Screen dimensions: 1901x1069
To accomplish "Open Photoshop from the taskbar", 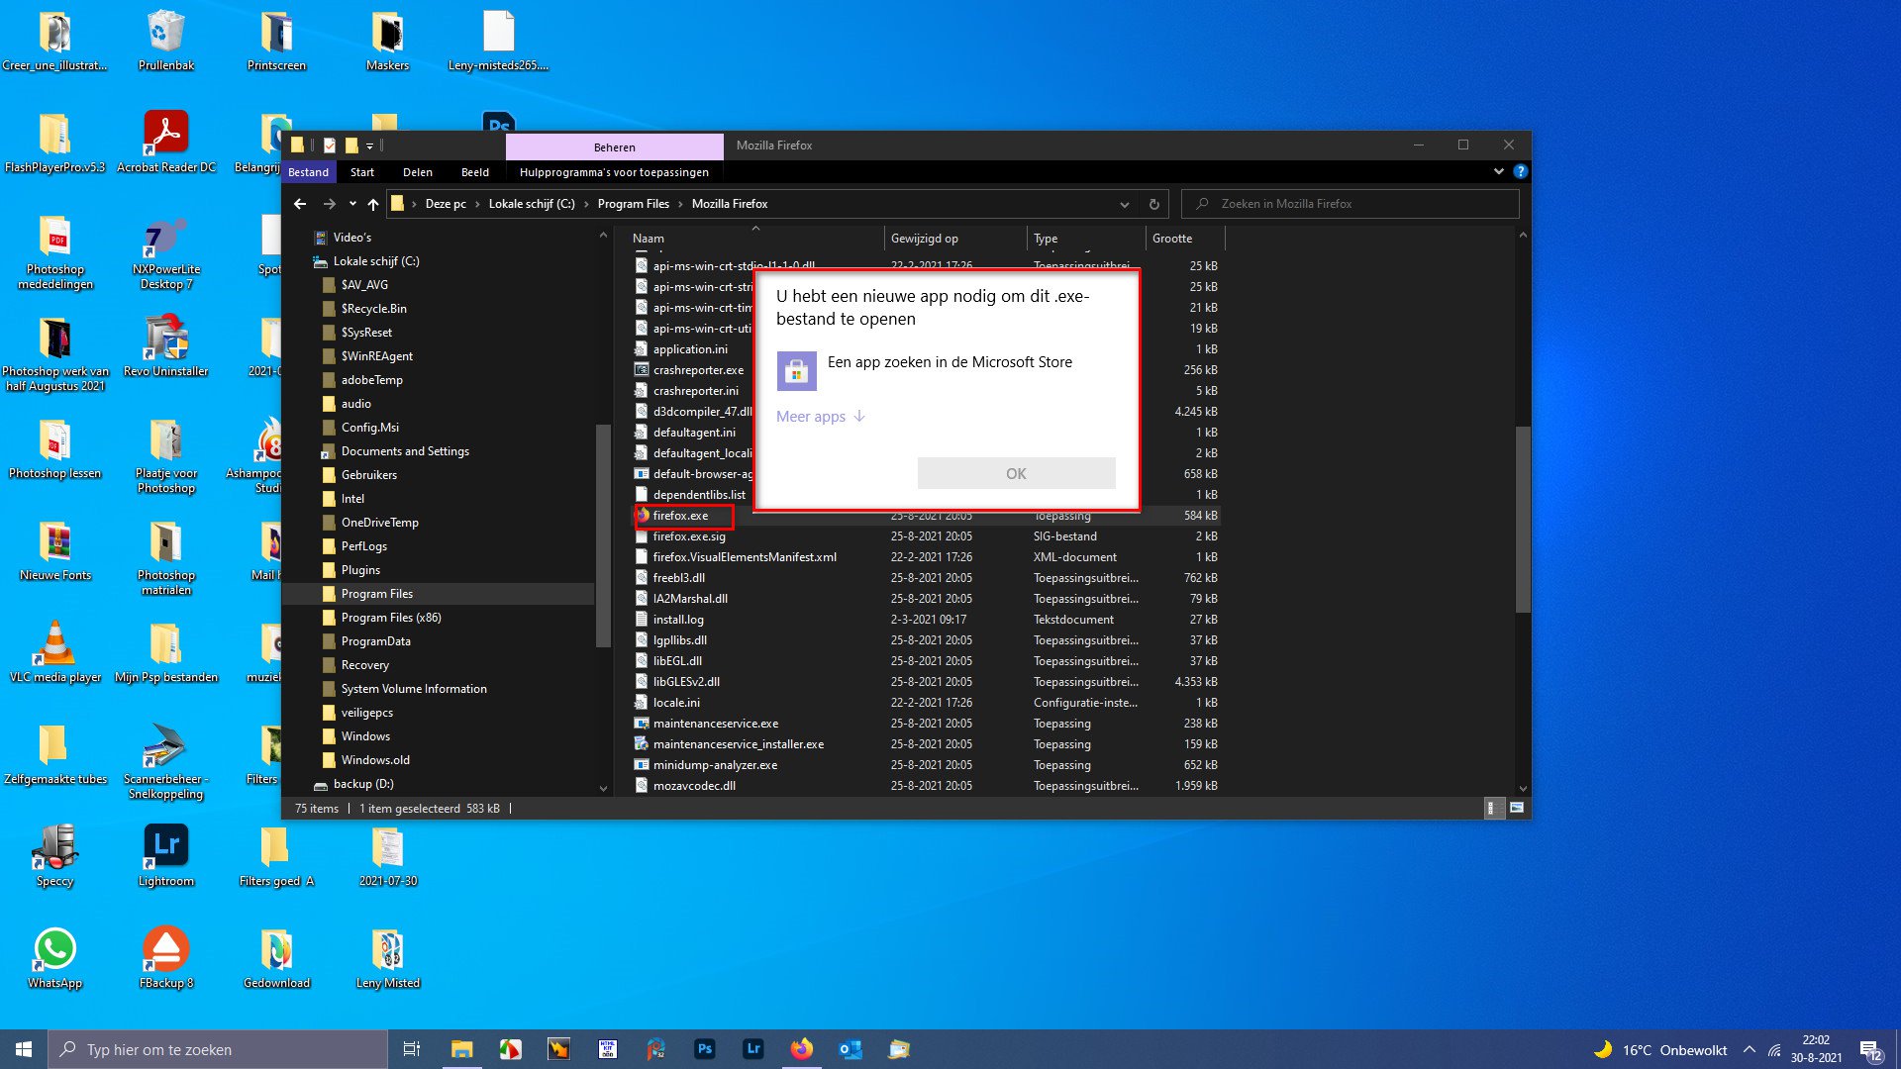I will [x=705, y=1049].
